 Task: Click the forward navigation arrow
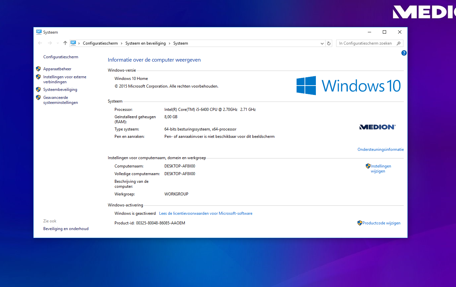pyautogui.click(x=50, y=43)
